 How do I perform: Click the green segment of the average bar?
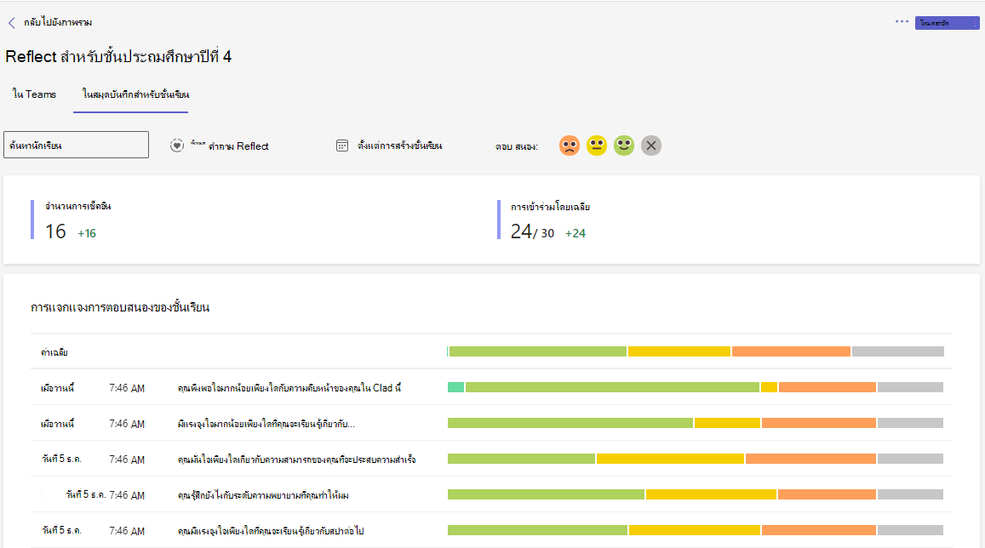538,351
